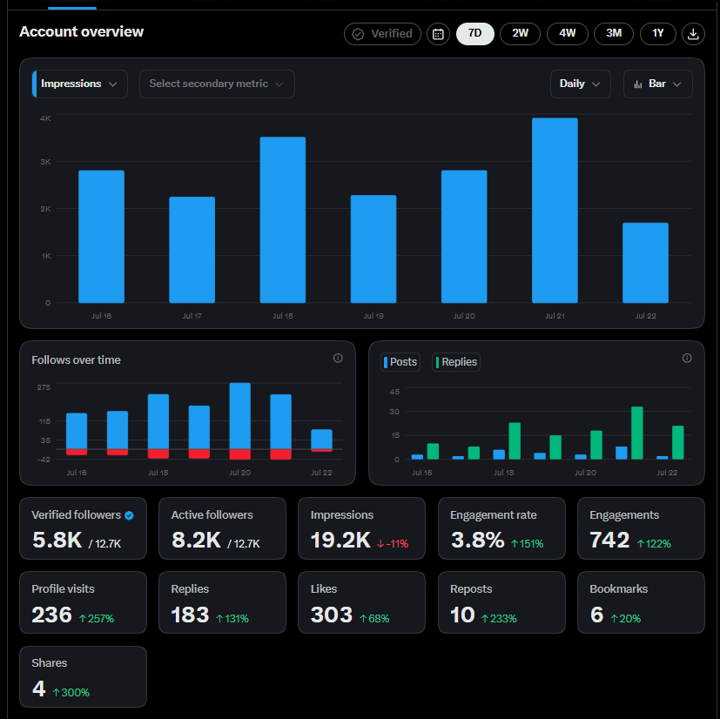Switch to the 3M time range

point(614,34)
